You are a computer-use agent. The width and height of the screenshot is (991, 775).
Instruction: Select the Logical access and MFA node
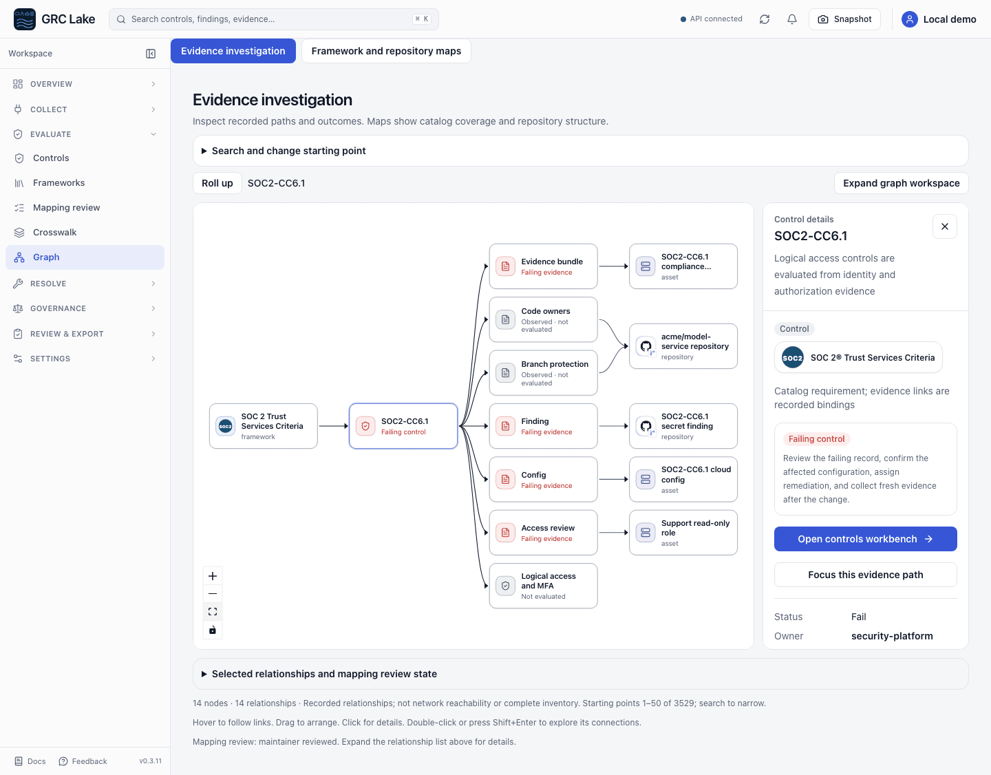click(x=544, y=586)
